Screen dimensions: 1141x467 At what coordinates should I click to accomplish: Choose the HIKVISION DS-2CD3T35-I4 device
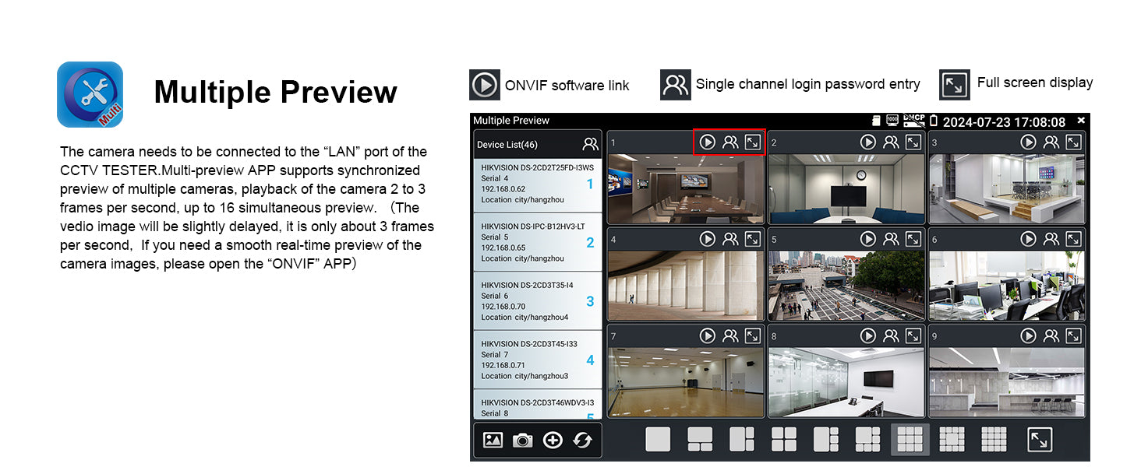(537, 301)
